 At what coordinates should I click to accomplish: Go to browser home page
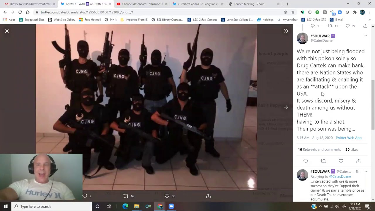[x=28, y=12]
